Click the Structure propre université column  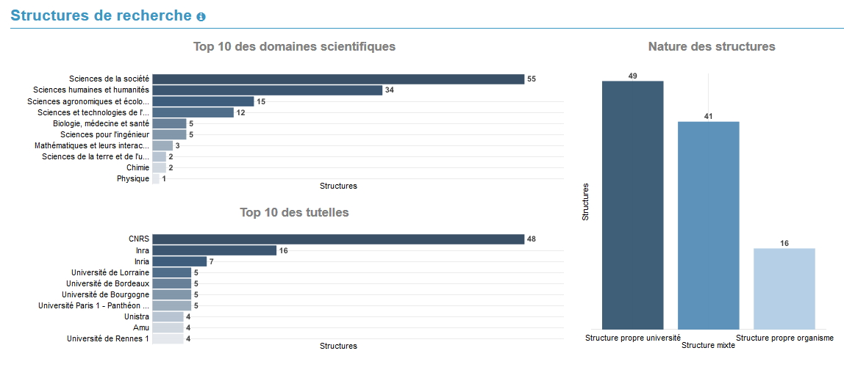tap(632, 205)
